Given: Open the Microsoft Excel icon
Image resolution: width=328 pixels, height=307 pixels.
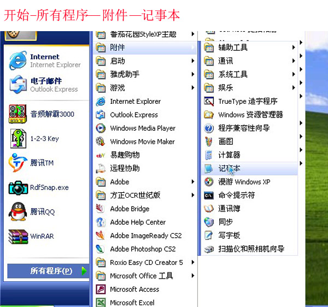Looking at the screenshot, I should 101,302.
